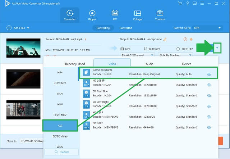Choose MKV in the format list
This screenshot has height=159, width=230.
(x=60, y=104)
